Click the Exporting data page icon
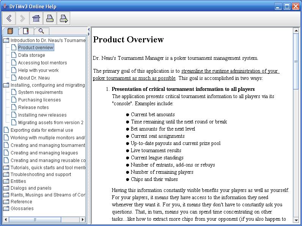This screenshot has width=302, height=226. tap(6, 130)
